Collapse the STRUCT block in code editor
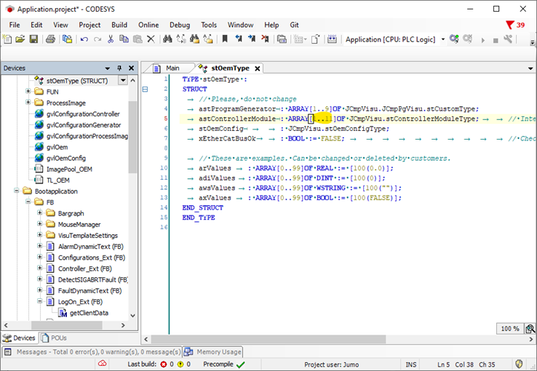The width and height of the screenshot is (537, 371). tap(145, 89)
